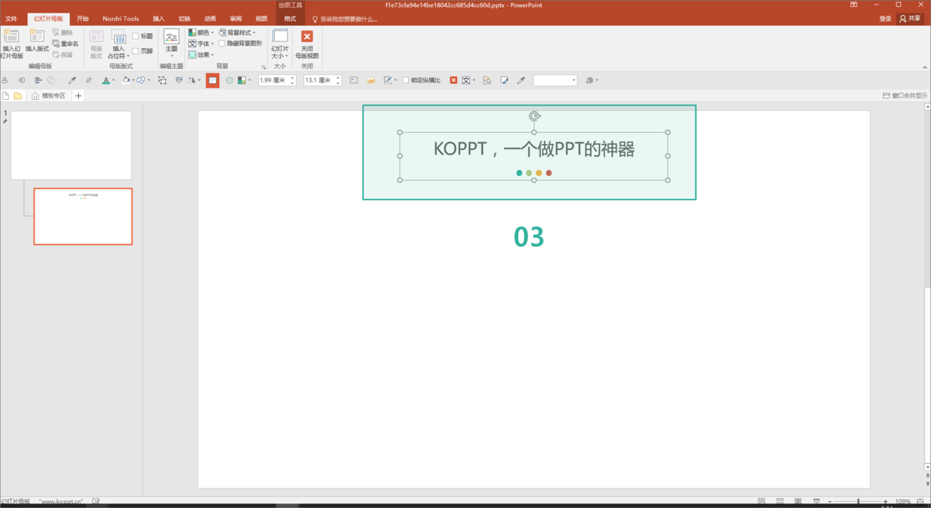This screenshot has width=931, height=508.
Task: Click the Share (共享) button
Action: [x=910, y=19]
